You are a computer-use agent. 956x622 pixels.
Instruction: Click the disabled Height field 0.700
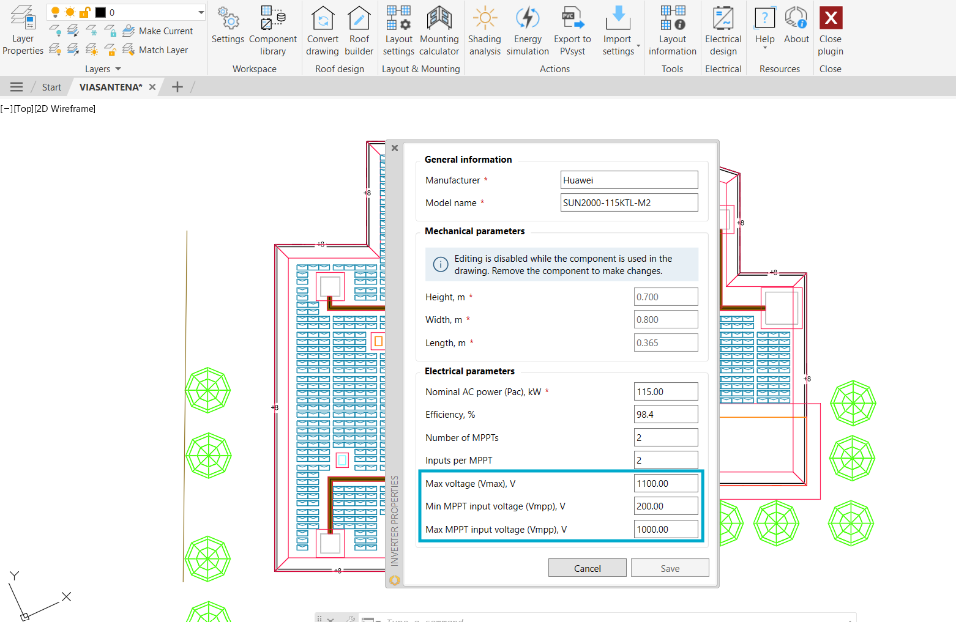tap(666, 297)
